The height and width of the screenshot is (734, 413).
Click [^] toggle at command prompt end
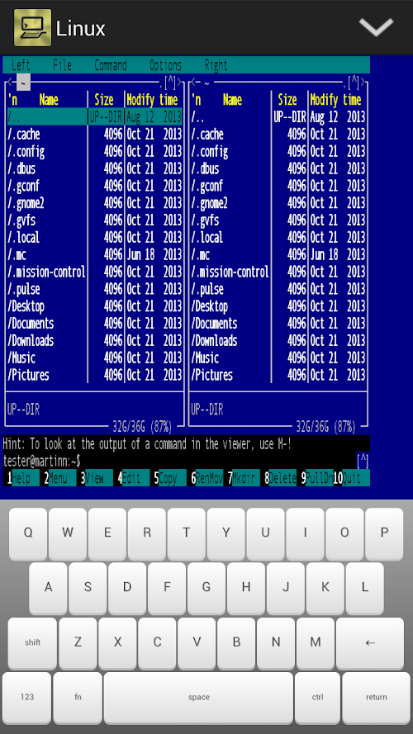(x=363, y=461)
